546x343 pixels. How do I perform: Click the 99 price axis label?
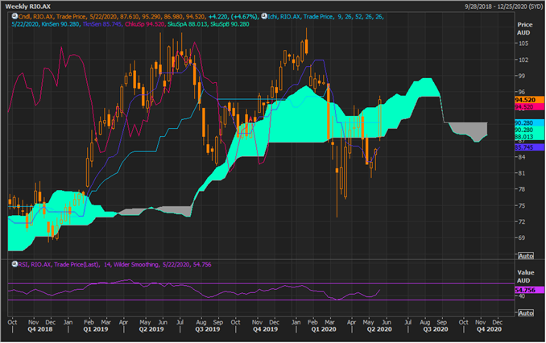(x=522, y=76)
